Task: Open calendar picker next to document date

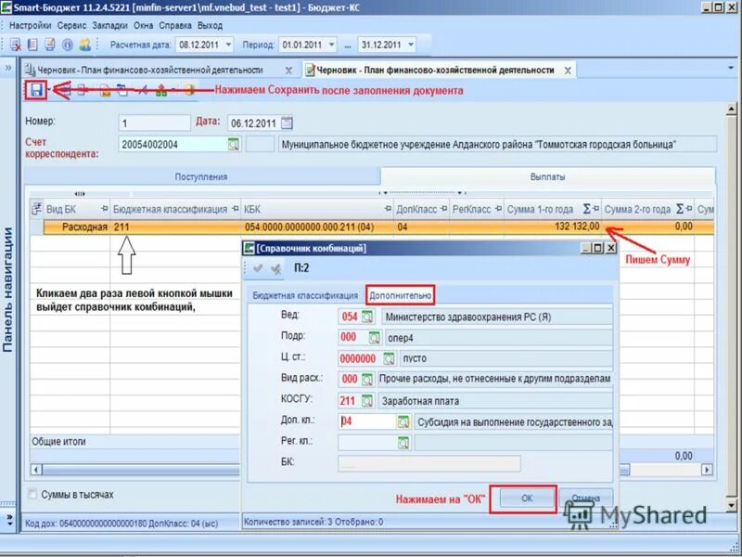Action: 287,123
